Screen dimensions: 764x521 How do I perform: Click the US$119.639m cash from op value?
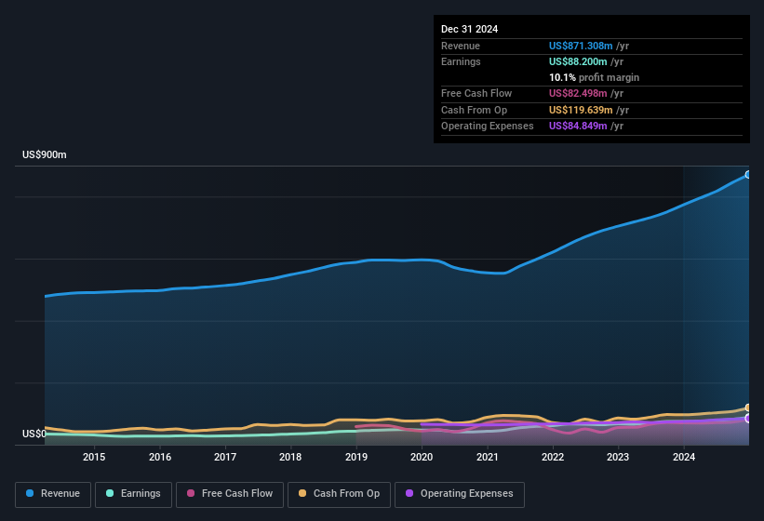pos(581,110)
